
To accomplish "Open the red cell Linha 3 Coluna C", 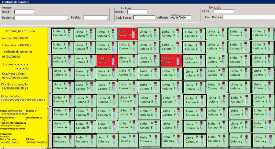I will coord(107,60).
